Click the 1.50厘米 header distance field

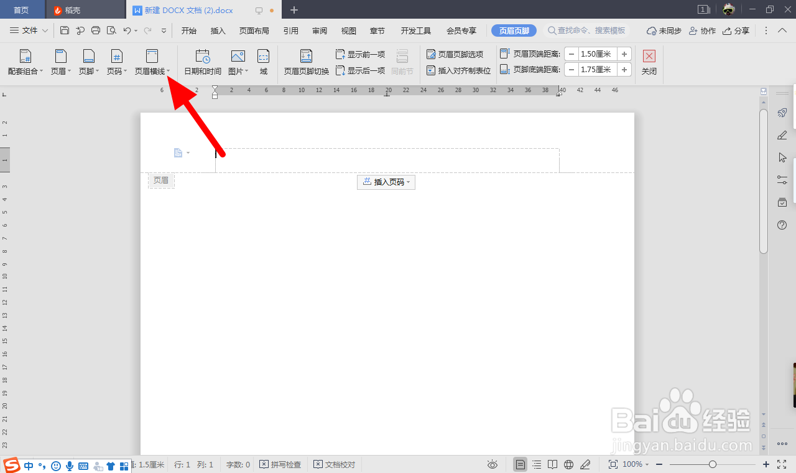click(x=598, y=54)
